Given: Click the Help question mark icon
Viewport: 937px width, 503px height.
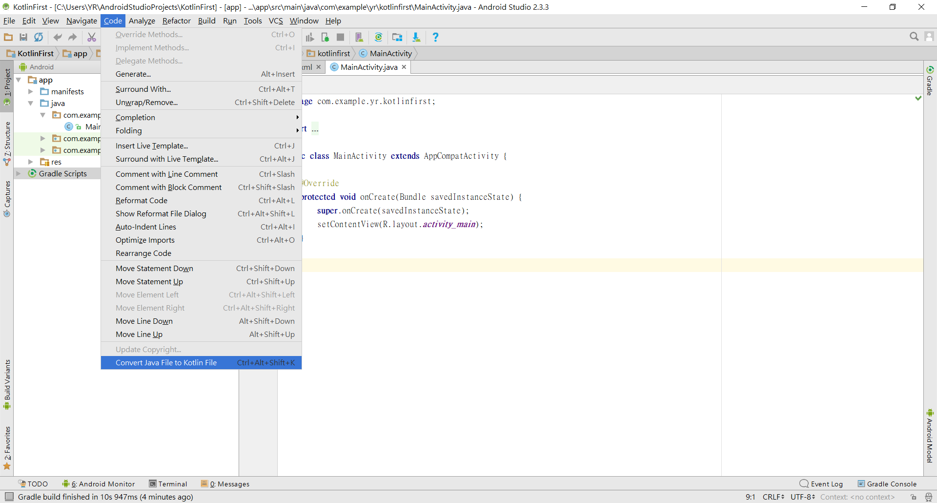Looking at the screenshot, I should [x=435, y=37].
